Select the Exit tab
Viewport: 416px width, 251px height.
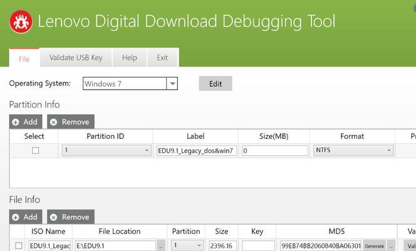click(x=162, y=58)
